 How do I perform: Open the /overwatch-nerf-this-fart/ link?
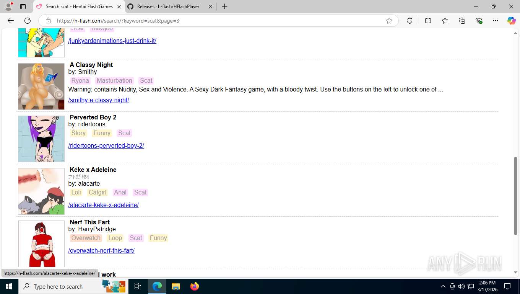point(101,250)
